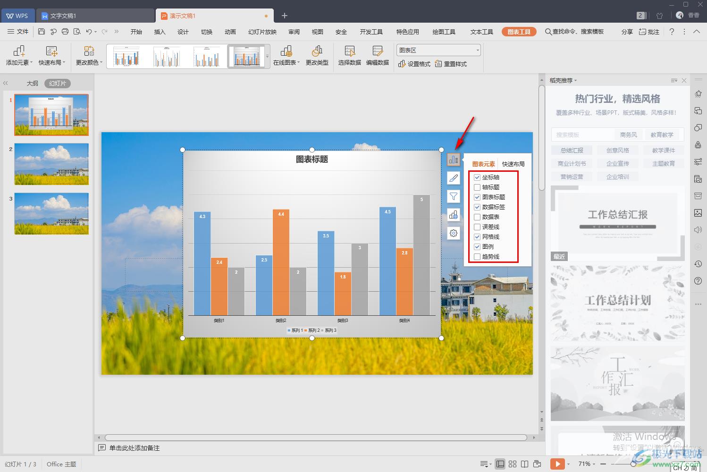The image size is (707, 472).
Task: Select slide 2 thumbnail
Action: pos(51,164)
